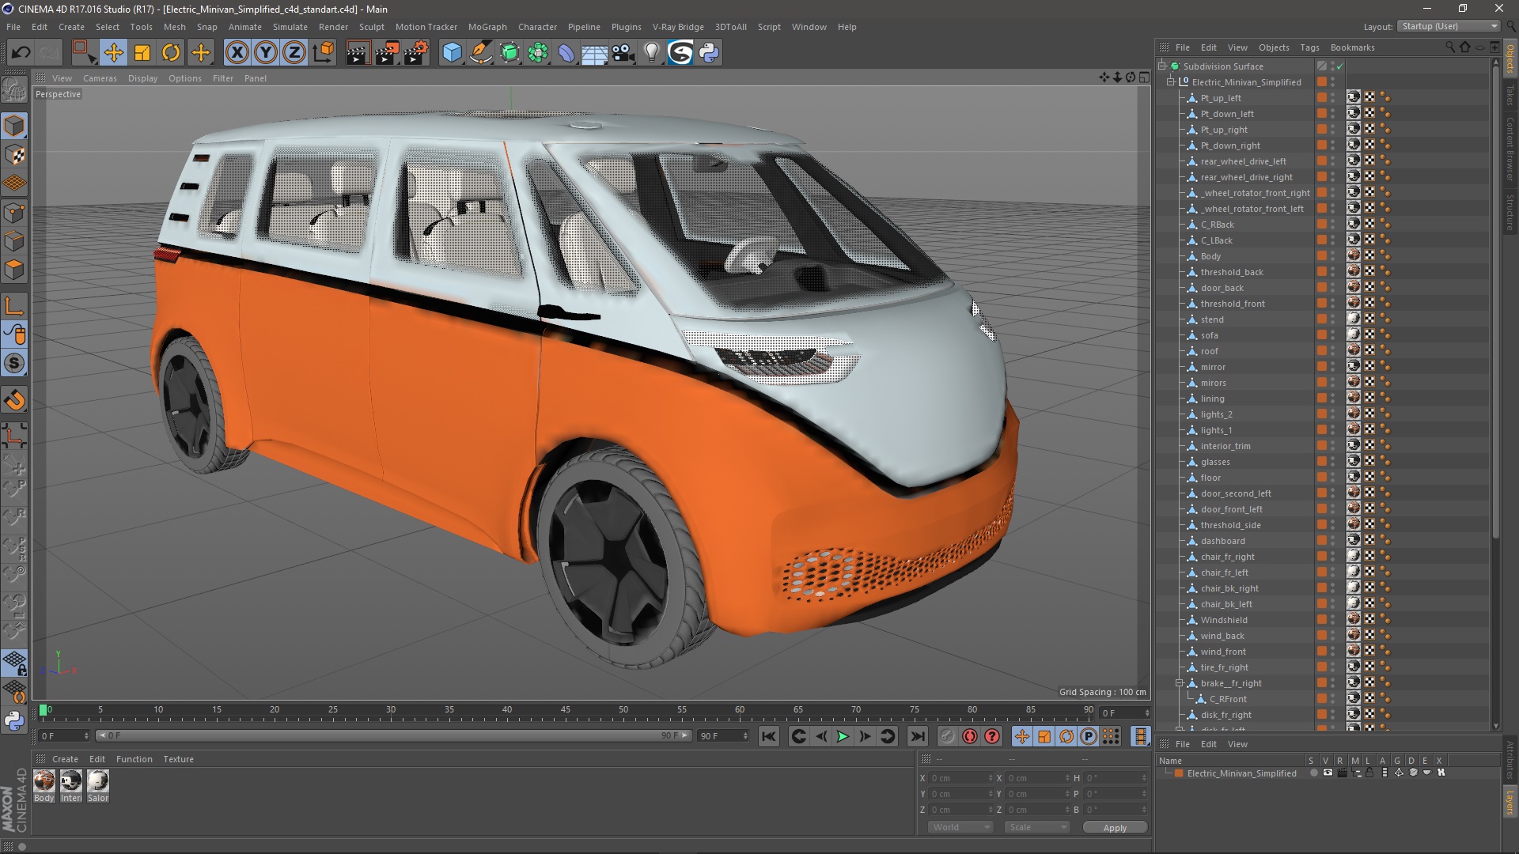Enable Snap magnet tool in sidebar
Image resolution: width=1519 pixels, height=854 pixels.
14,400
